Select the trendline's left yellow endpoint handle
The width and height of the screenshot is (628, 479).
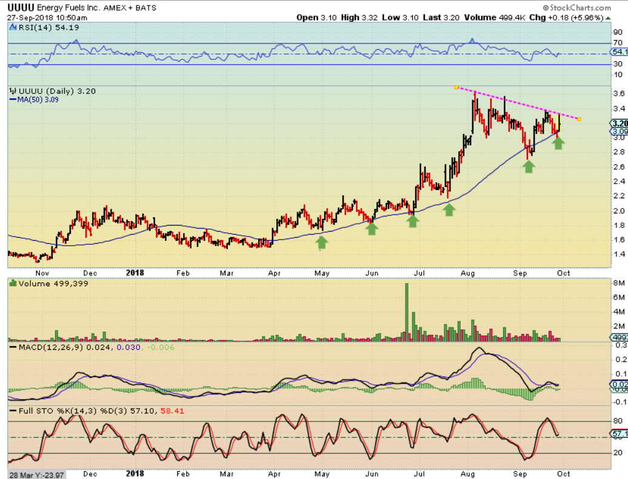click(456, 87)
